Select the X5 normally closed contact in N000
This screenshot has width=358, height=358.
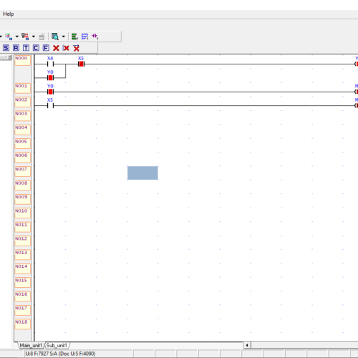81,64
